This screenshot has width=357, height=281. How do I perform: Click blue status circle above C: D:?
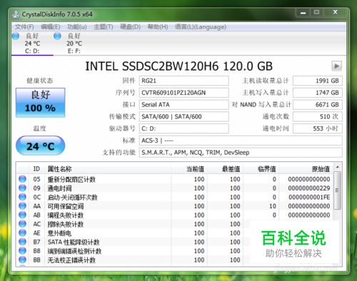click(16, 36)
